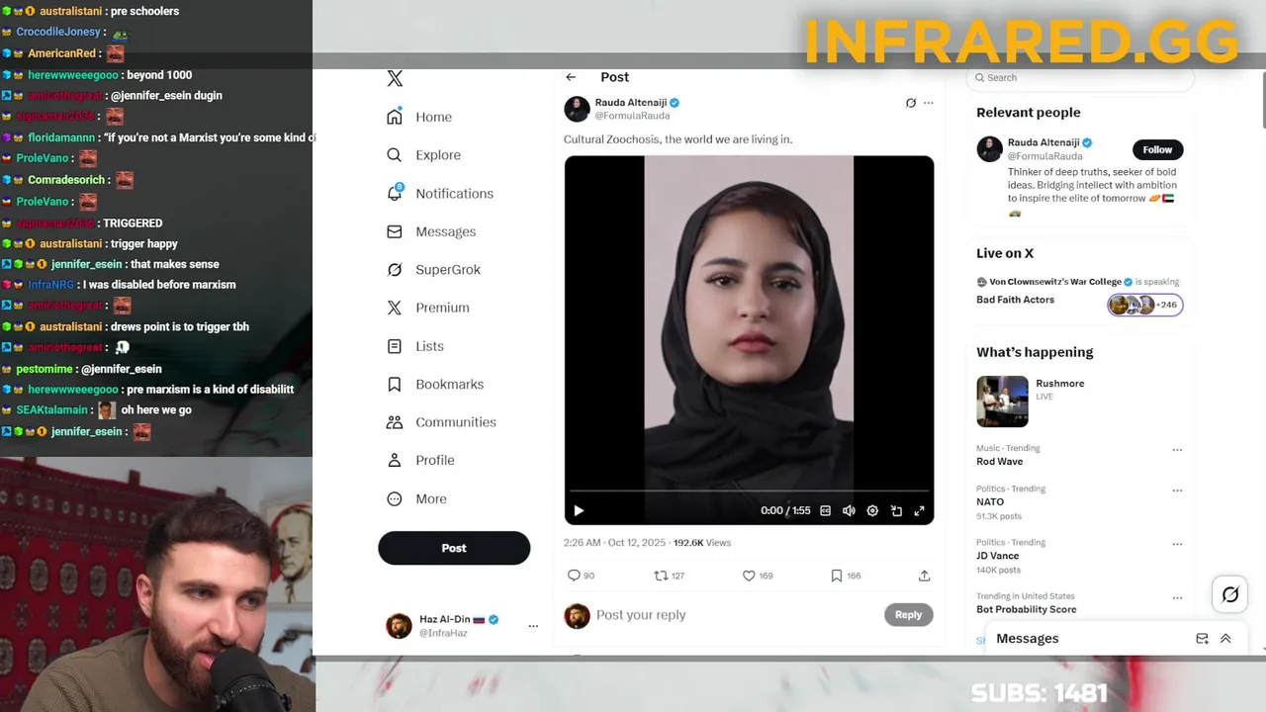Click Haz Al-Din profile avatar

[399, 626]
